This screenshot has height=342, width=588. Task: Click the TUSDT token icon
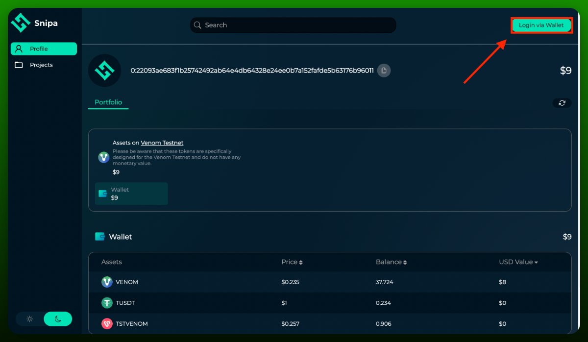point(107,303)
